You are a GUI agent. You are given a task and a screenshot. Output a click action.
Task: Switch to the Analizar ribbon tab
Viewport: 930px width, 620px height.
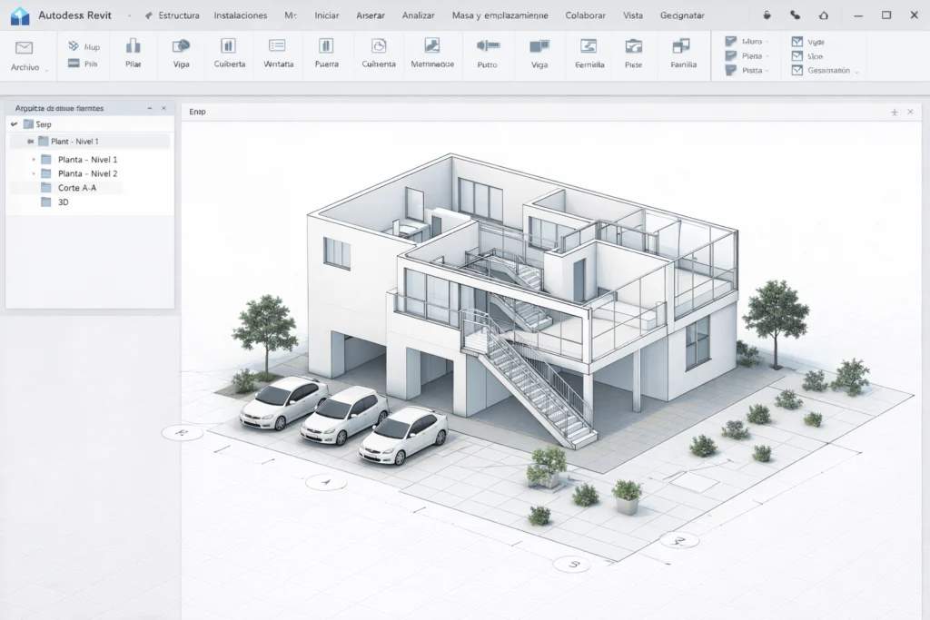[x=418, y=15]
